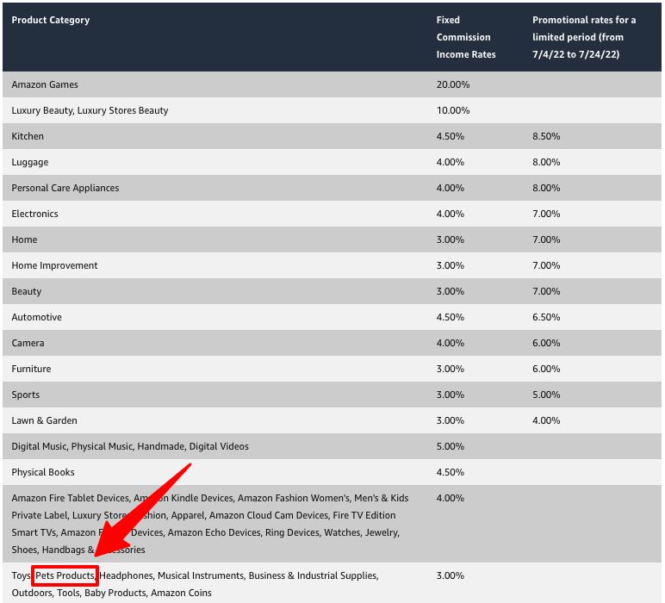The height and width of the screenshot is (603, 665).
Task: Select the Amazon Games category row
Action: tap(45, 84)
